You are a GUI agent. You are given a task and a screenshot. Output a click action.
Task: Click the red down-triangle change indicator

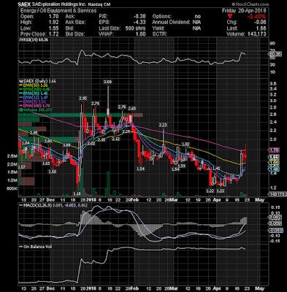coord(230,17)
